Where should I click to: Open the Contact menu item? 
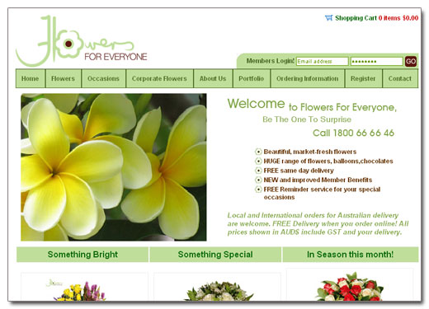(x=400, y=78)
